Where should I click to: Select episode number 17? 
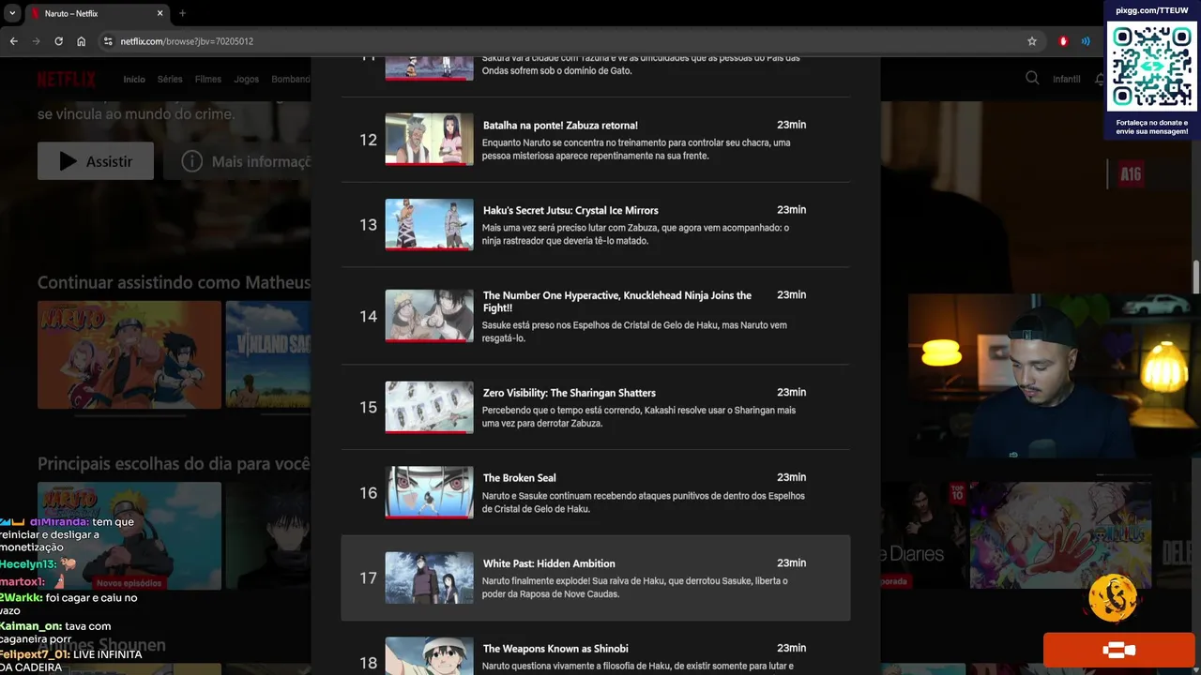tap(368, 577)
